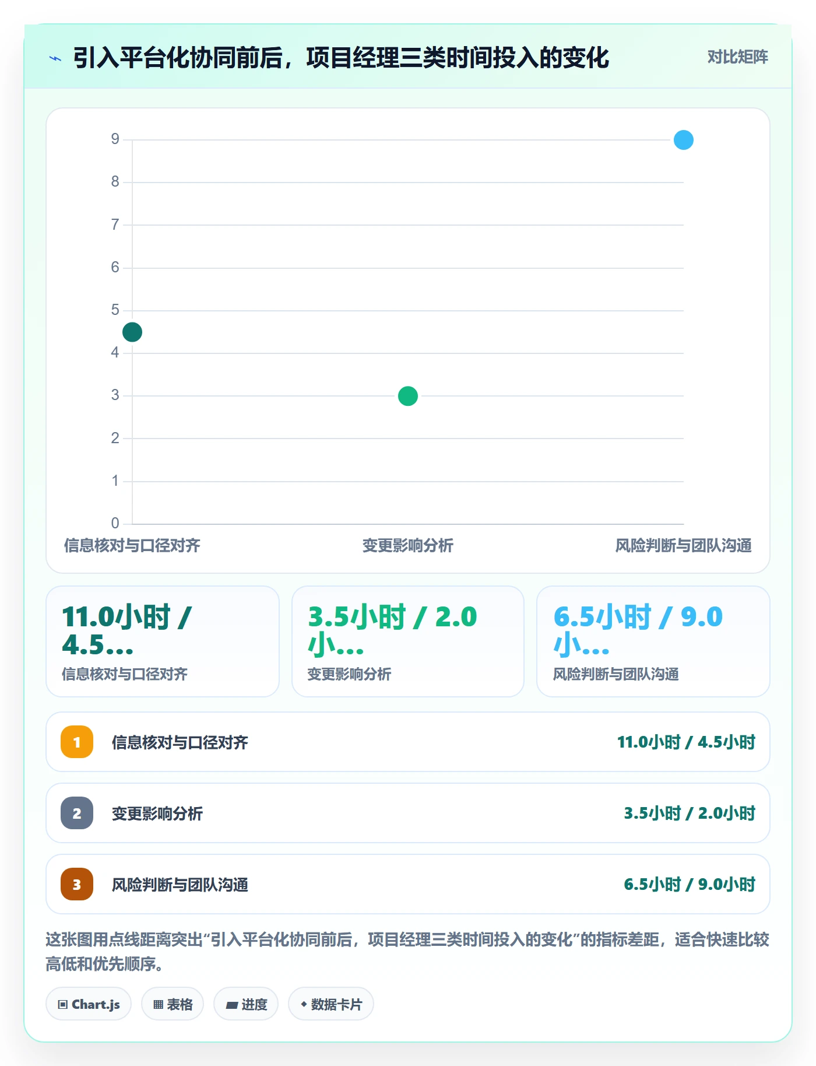Click the 风险判断与团队沟通 x-axis label

(684, 546)
